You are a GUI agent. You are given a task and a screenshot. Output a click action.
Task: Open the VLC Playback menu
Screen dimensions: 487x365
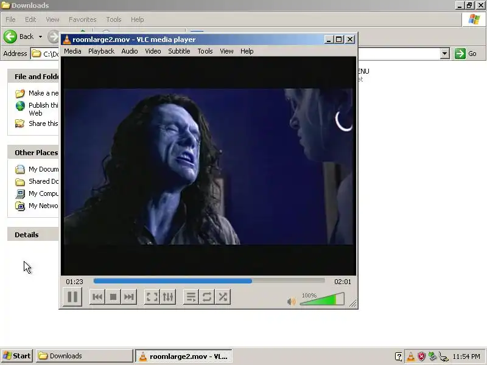click(x=101, y=51)
